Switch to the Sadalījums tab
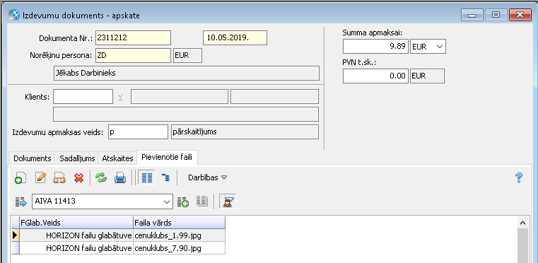 click(77, 158)
